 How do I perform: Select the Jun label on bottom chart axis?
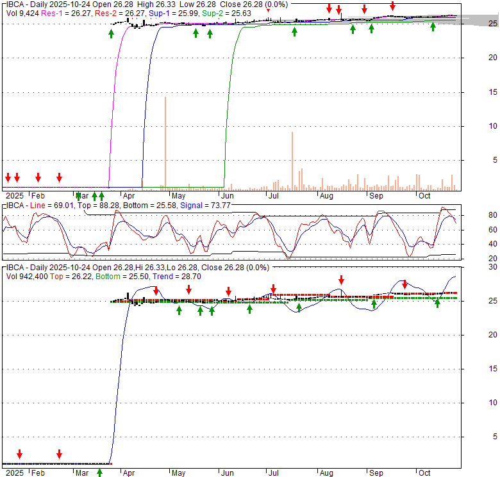pos(226,473)
